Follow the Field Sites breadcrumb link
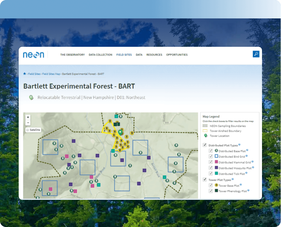 point(34,74)
